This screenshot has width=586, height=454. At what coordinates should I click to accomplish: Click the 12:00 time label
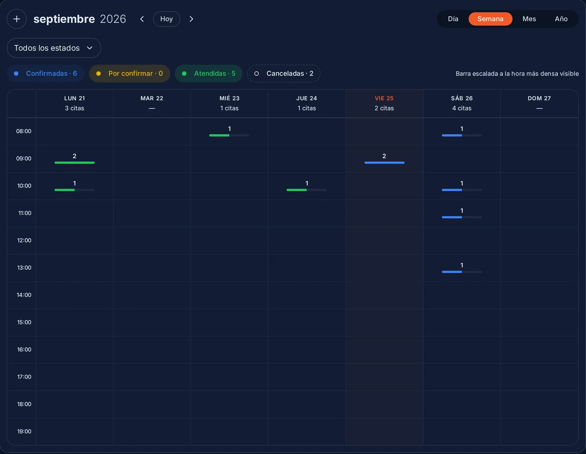click(24, 240)
